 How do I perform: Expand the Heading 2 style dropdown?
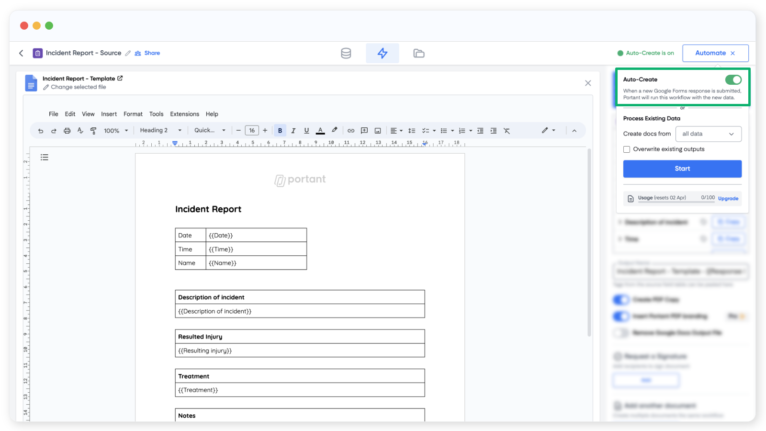point(160,130)
